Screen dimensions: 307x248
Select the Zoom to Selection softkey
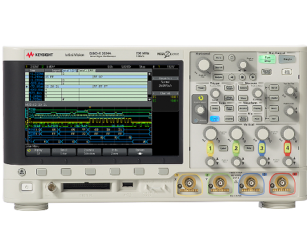click(89, 152)
